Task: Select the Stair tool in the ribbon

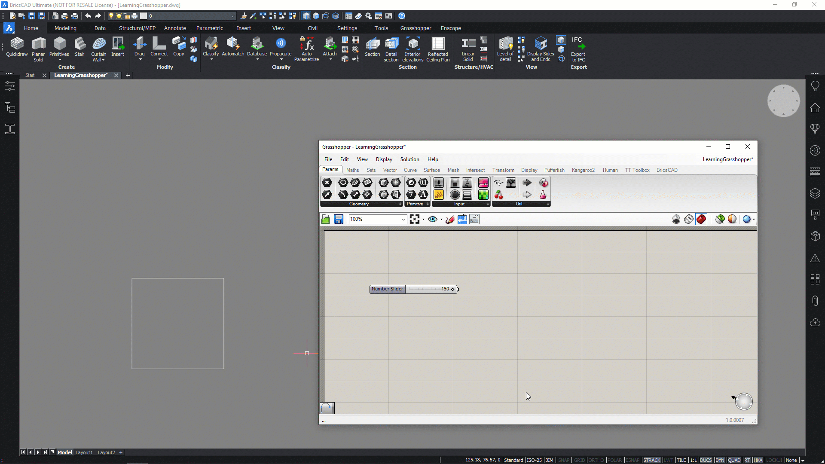Action: click(79, 47)
